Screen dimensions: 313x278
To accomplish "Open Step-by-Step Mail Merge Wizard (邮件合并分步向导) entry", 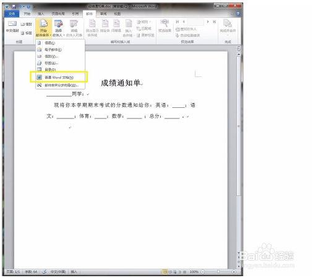I will click(60, 85).
